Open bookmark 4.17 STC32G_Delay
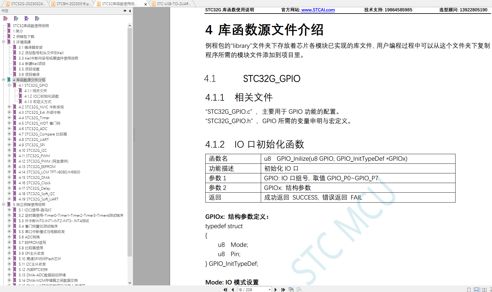Viewport: 492px width, 292px height. 34,188
